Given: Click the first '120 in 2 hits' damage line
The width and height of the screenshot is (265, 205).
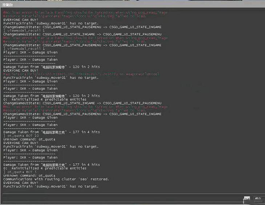Looking at the screenshot, I should pyautogui.click(x=52, y=67).
